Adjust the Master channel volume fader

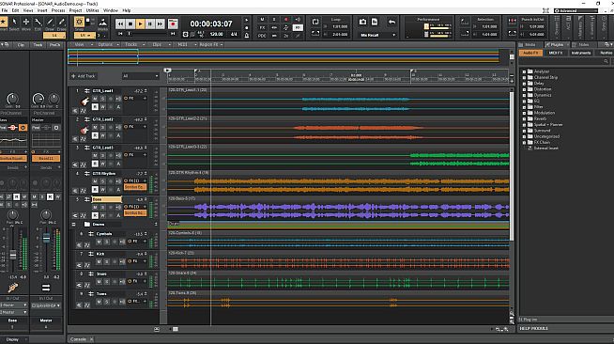coord(46,238)
